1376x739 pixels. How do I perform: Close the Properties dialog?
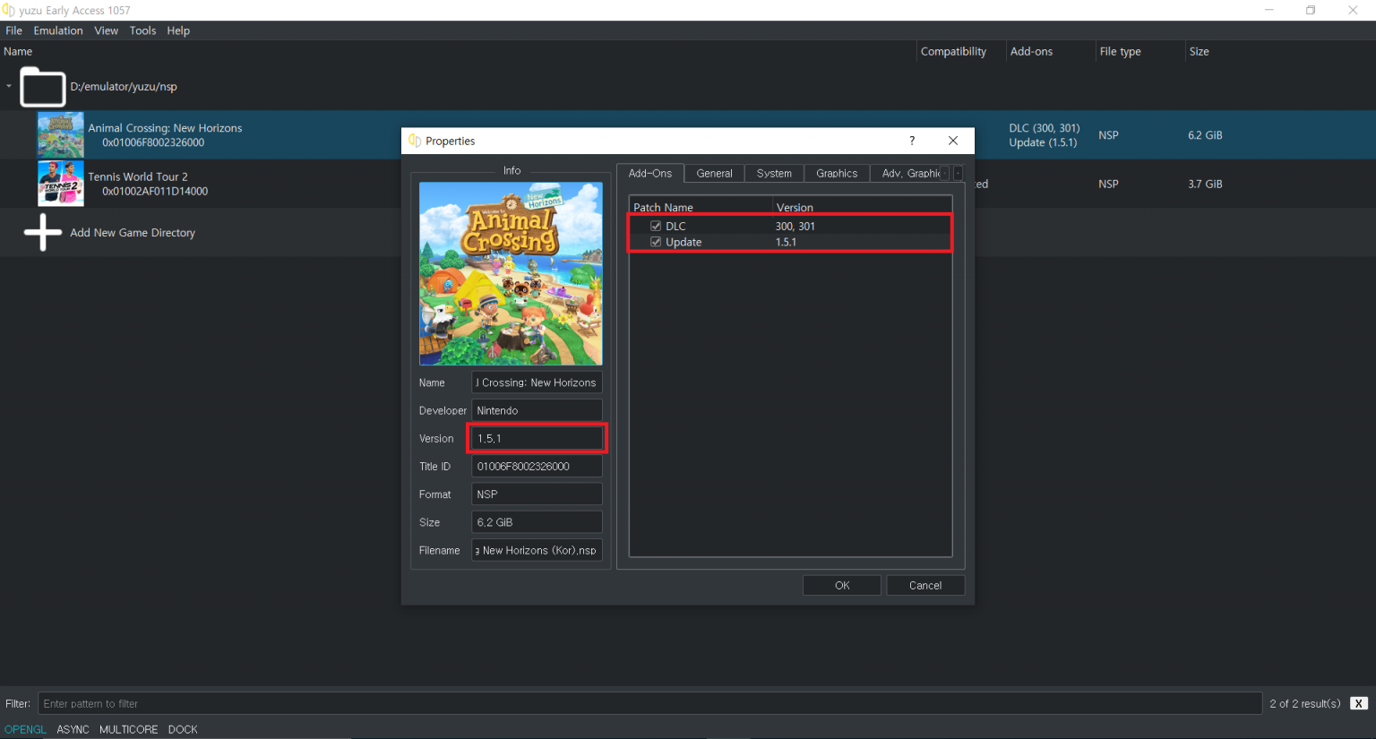(953, 141)
